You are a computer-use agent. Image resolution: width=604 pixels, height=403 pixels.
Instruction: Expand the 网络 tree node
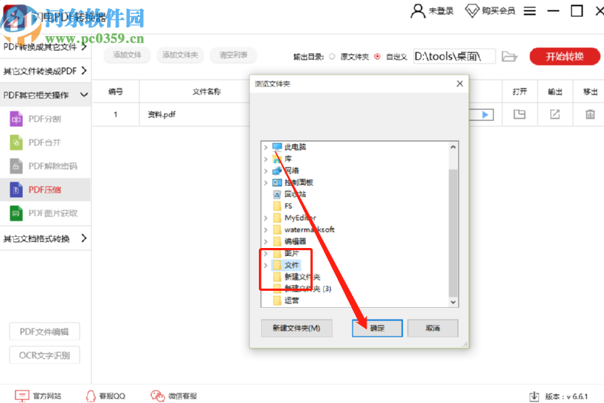coord(265,170)
